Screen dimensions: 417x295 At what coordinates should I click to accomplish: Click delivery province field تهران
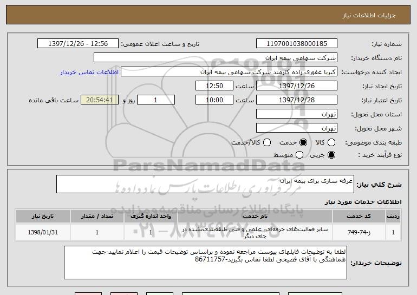[297, 114]
